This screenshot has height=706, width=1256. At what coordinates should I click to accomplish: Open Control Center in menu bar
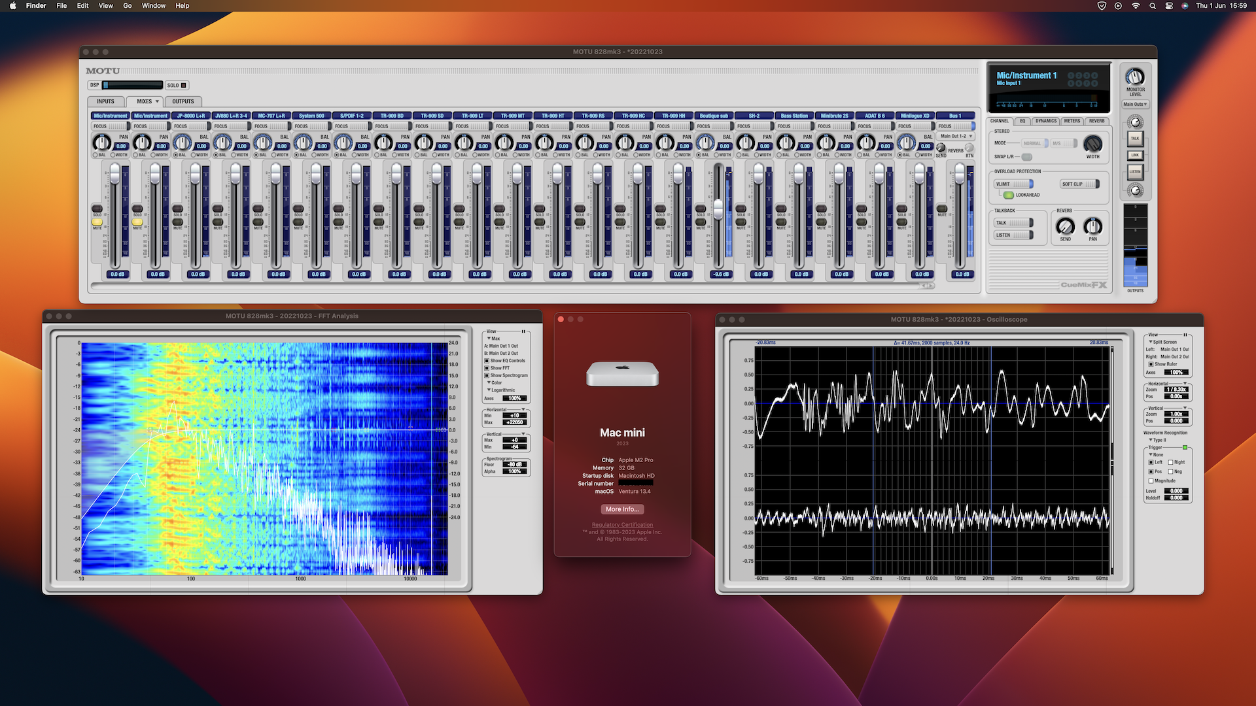pyautogui.click(x=1169, y=5)
